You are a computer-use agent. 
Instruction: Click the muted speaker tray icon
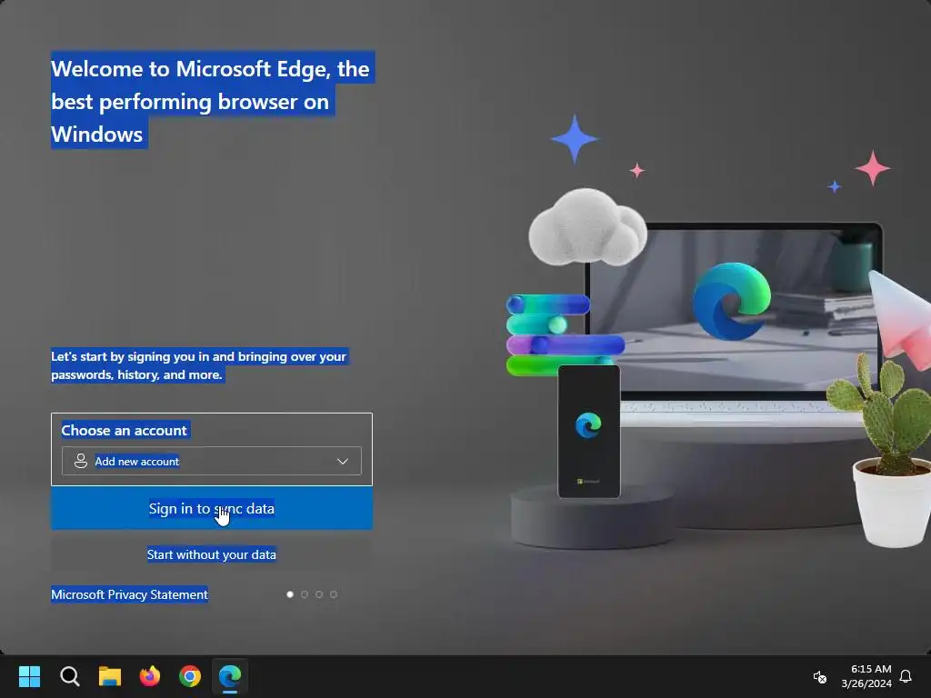click(x=819, y=676)
